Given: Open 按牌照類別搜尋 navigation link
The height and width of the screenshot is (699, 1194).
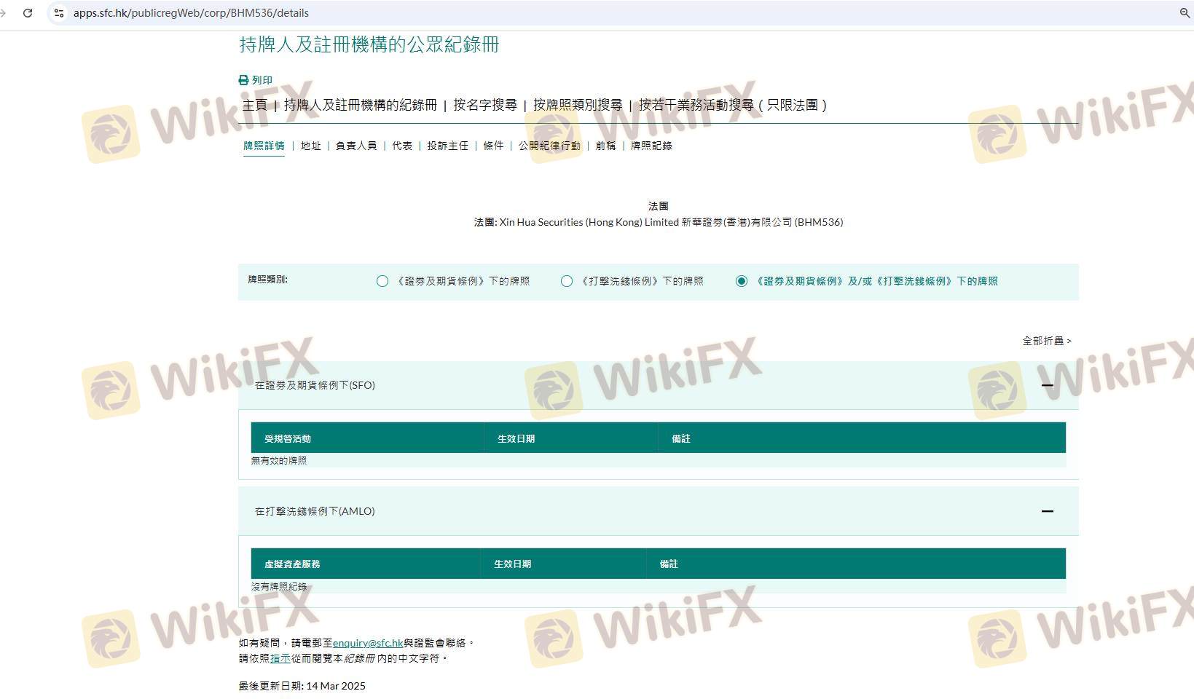Looking at the screenshot, I should (578, 105).
